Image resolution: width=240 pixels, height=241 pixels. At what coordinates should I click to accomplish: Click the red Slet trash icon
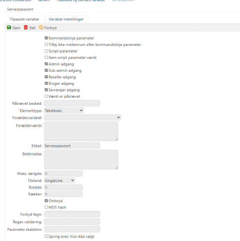(26, 28)
